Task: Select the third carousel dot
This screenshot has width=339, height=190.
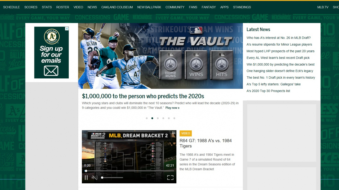Action: click(158, 118)
